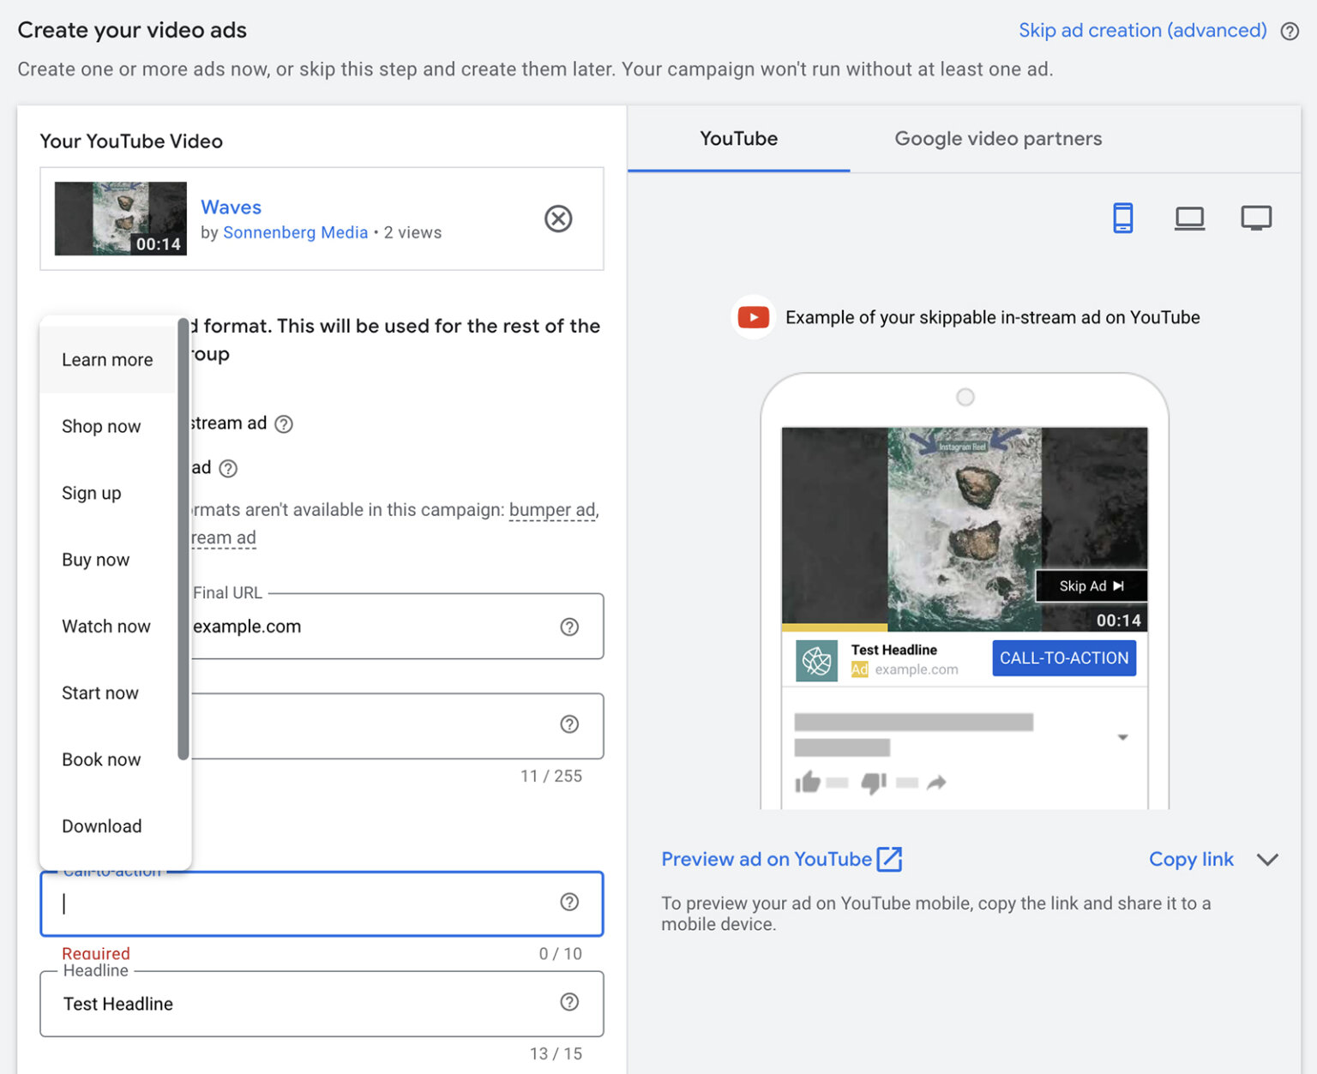This screenshot has width=1317, height=1074.
Task: Click the help icon beside Skip ad creation
Action: [x=1290, y=31]
